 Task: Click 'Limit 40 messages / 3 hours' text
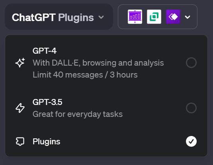(85, 75)
